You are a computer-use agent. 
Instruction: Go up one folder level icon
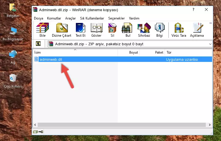tap(38, 44)
